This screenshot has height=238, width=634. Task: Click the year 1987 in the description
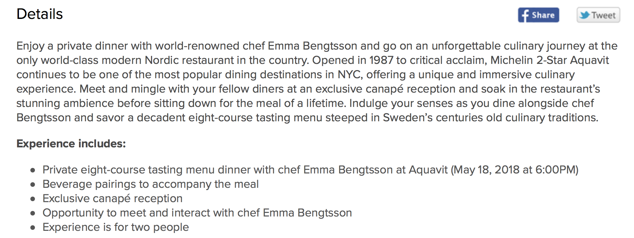[x=381, y=60]
